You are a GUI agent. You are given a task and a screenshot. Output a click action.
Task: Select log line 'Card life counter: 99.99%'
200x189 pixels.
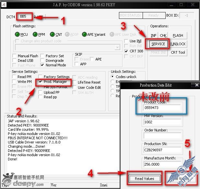click(x=28, y=129)
